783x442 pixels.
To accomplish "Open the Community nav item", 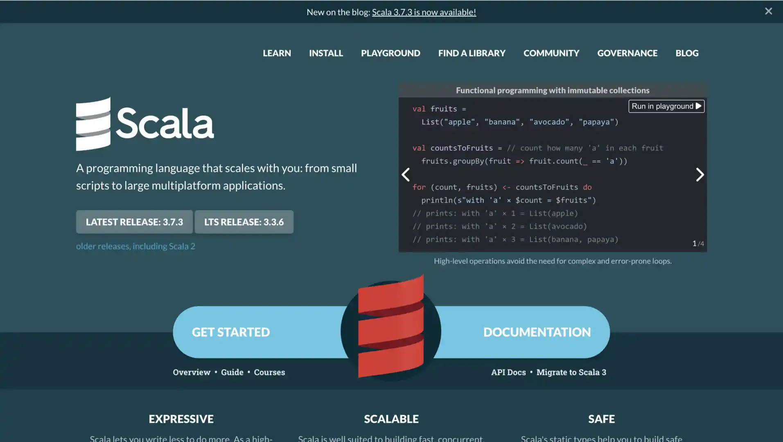I will click(551, 53).
